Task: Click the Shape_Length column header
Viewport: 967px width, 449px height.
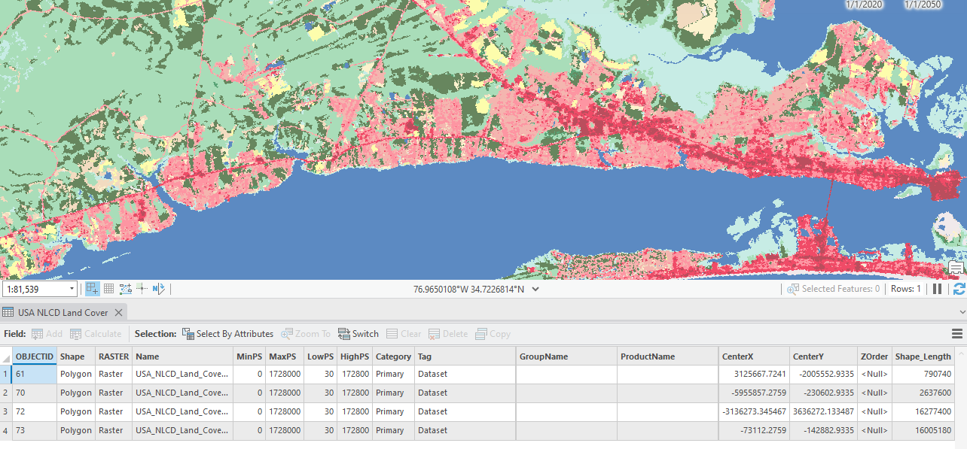Action: pyautogui.click(x=923, y=356)
